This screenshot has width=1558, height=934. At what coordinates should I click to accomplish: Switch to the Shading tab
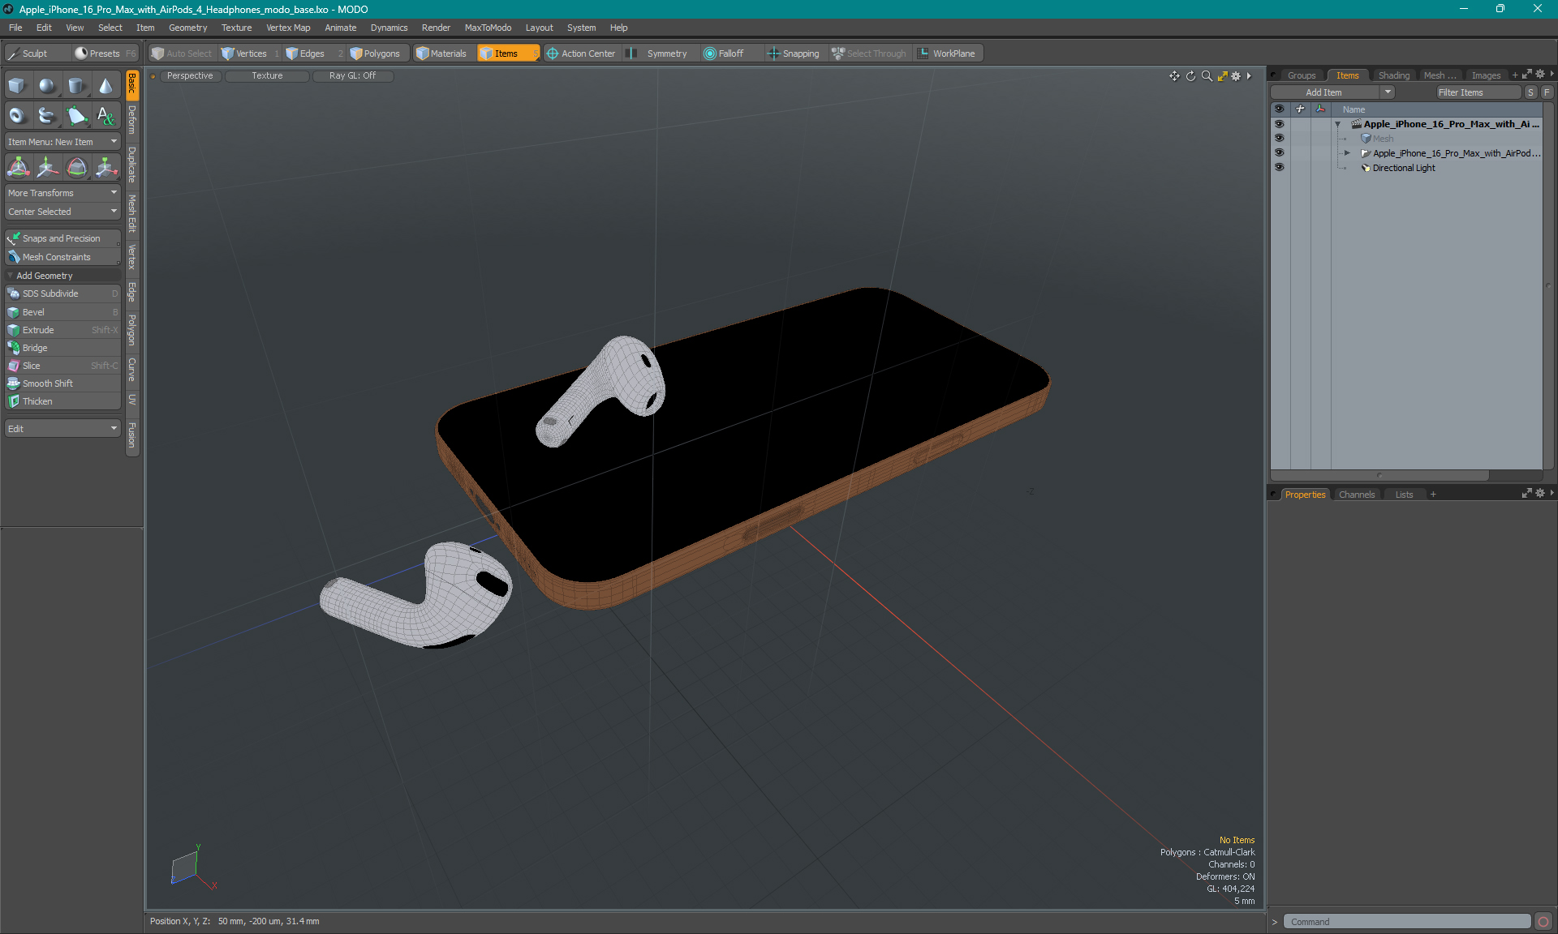pos(1393,75)
